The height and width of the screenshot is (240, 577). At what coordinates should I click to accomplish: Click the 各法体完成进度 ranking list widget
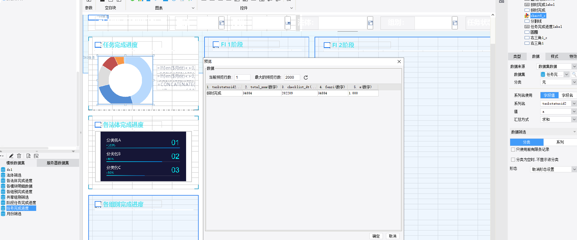pyautogui.click(x=143, y=156)
